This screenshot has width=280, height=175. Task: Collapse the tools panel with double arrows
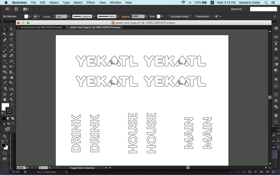tap(2, 21)
